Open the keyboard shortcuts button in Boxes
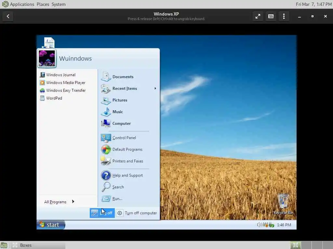 pyautogui.click(x=271, y=16)
